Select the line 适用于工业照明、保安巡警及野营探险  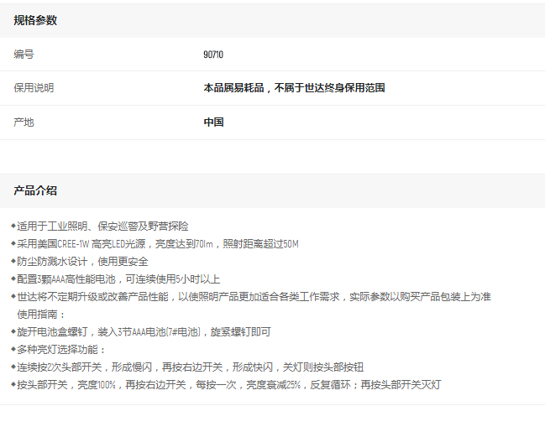coord(102,226)
